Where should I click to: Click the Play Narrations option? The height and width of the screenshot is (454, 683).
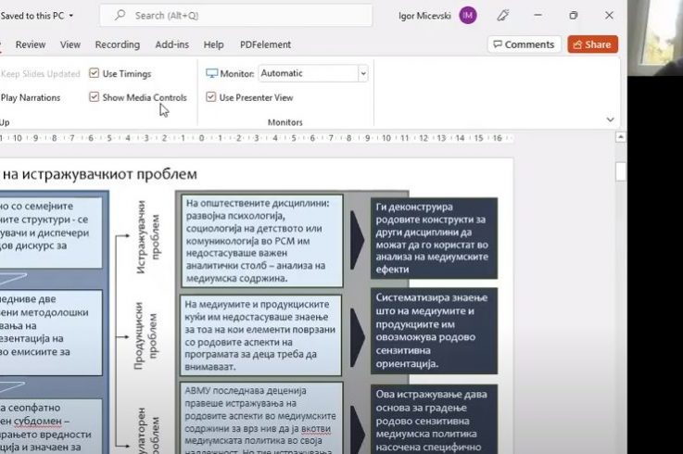point(31,97)
